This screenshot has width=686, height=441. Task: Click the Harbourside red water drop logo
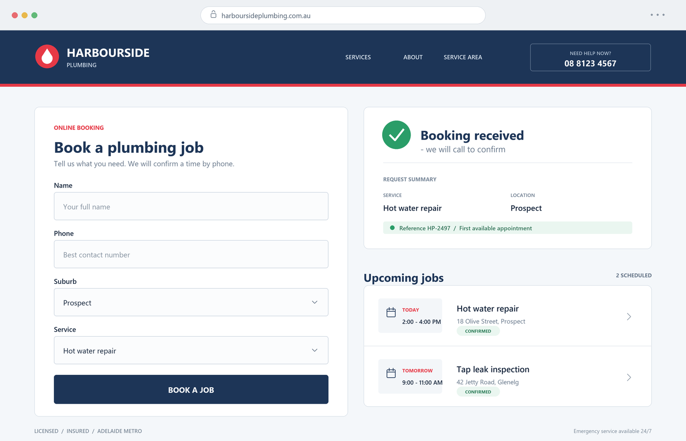[x=47, y=57]
